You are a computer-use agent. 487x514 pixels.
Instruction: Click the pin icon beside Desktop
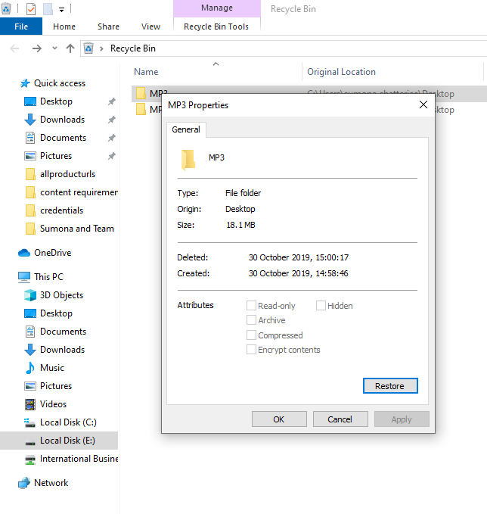coord(112,101)
